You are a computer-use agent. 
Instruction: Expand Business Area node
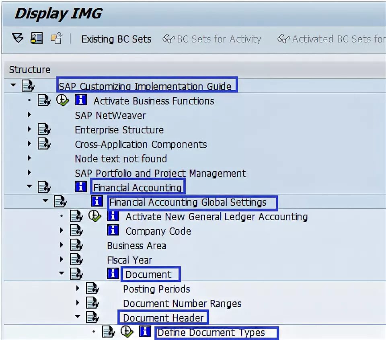click(62, 245)
